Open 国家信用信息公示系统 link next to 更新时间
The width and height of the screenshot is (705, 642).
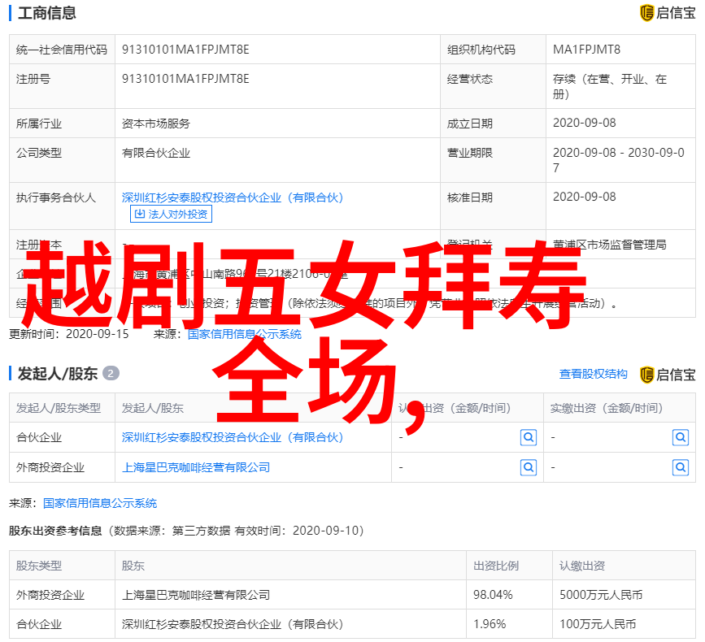[245, 334]
